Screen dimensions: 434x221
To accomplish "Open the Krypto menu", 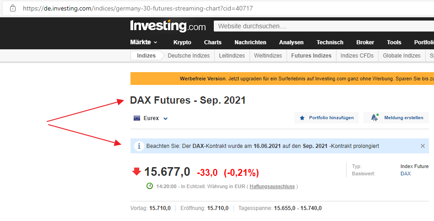I will click(182, 42).
